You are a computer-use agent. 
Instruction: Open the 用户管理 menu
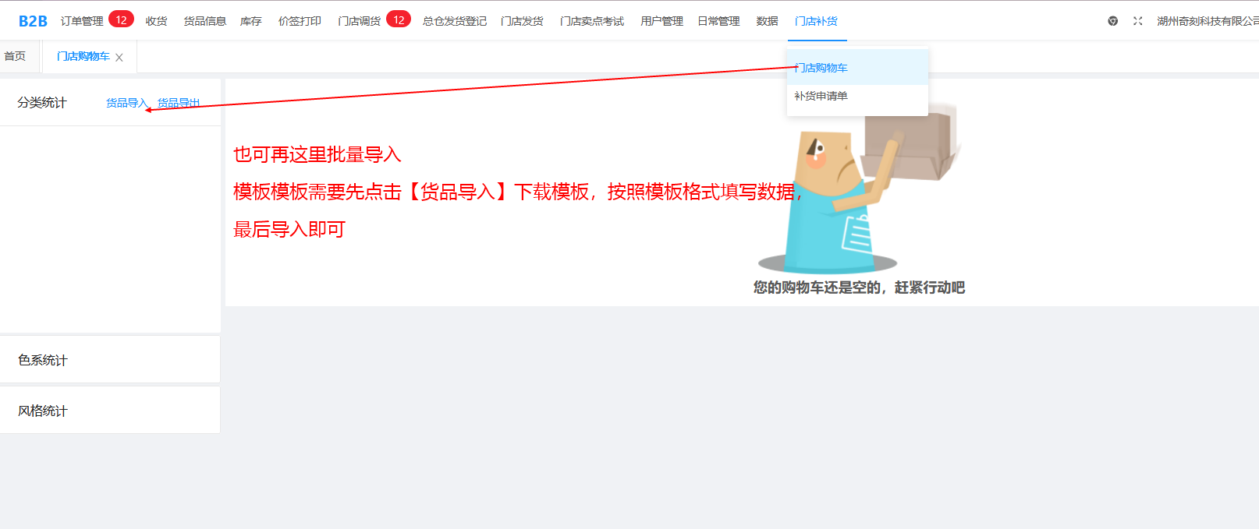click(661, 21)
